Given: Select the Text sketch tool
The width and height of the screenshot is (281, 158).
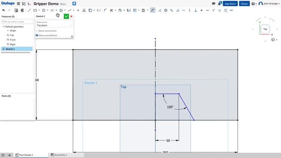Looking at the screenshot, I should click(84, 11).
